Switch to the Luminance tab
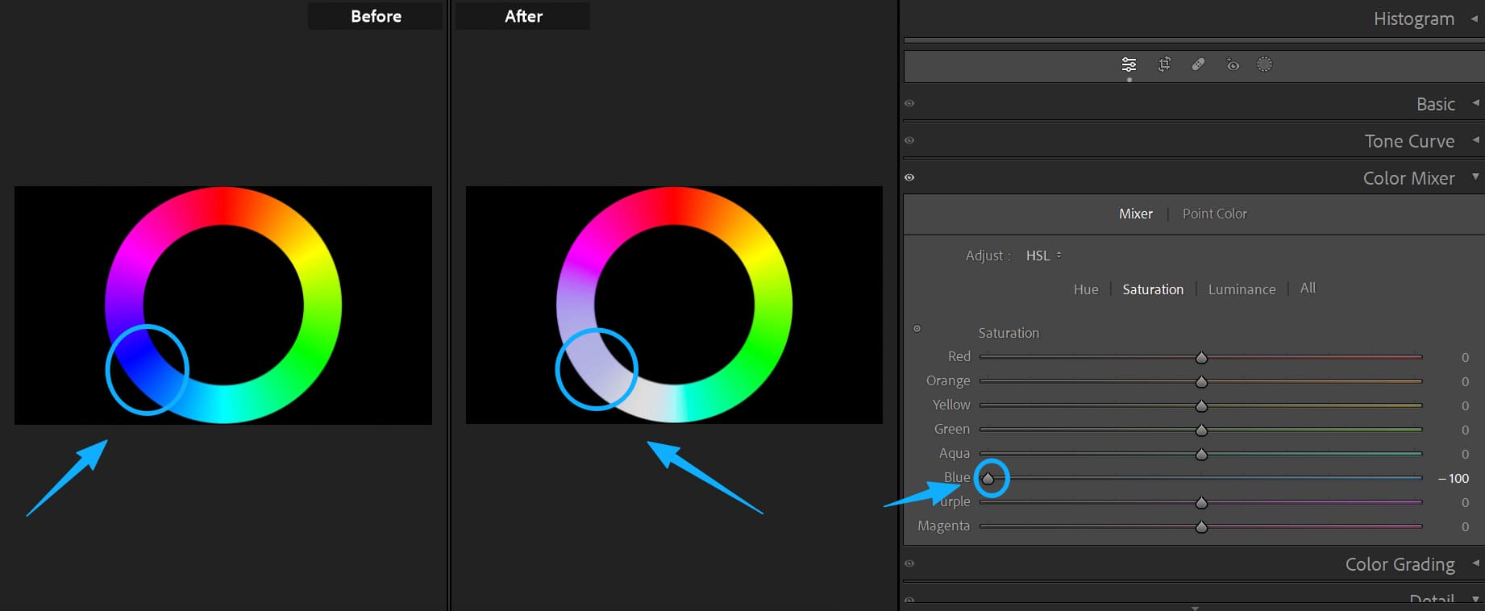 click(x=1242, y=289)
